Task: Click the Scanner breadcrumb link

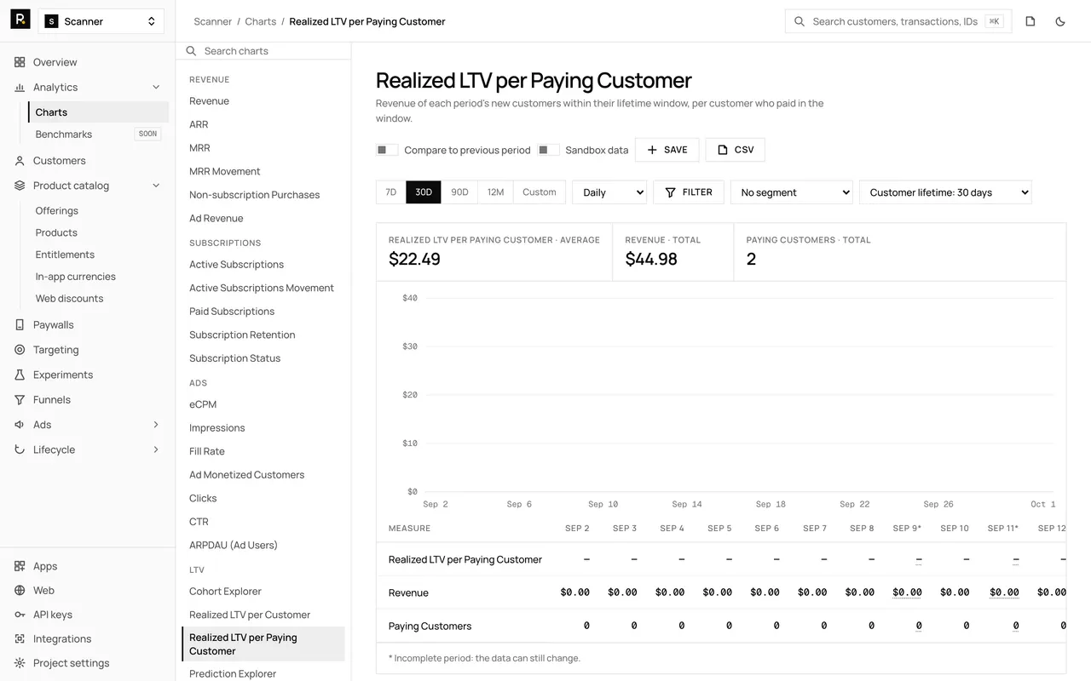Action: (x=212, y=21)
